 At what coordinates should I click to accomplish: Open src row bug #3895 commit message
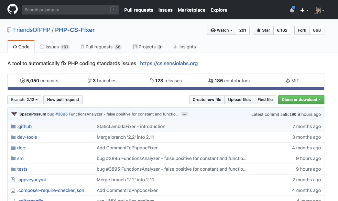pos(171,158)
